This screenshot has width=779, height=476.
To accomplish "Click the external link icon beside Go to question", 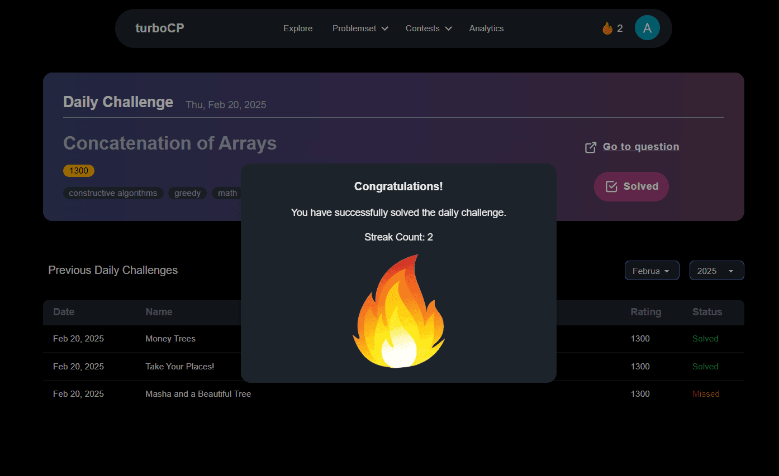I will click(x=590, y=147).
